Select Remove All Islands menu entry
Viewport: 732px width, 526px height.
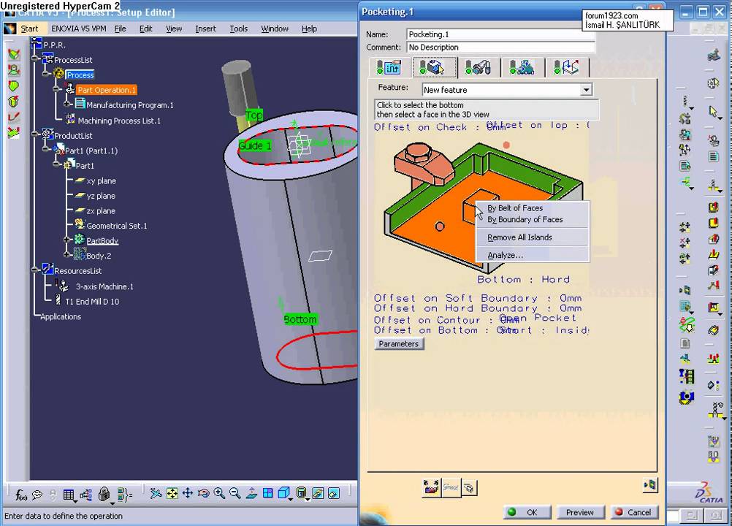point(519,237)
